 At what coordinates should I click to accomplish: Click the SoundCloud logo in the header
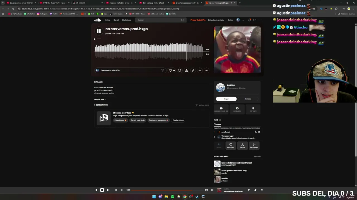click(97, 20)
